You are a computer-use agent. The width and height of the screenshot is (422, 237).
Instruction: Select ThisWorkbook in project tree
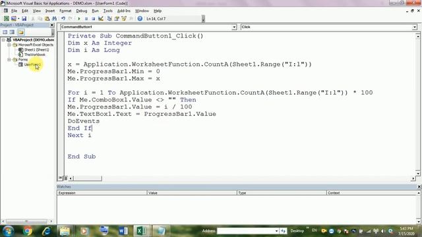(x=35, y=55)
